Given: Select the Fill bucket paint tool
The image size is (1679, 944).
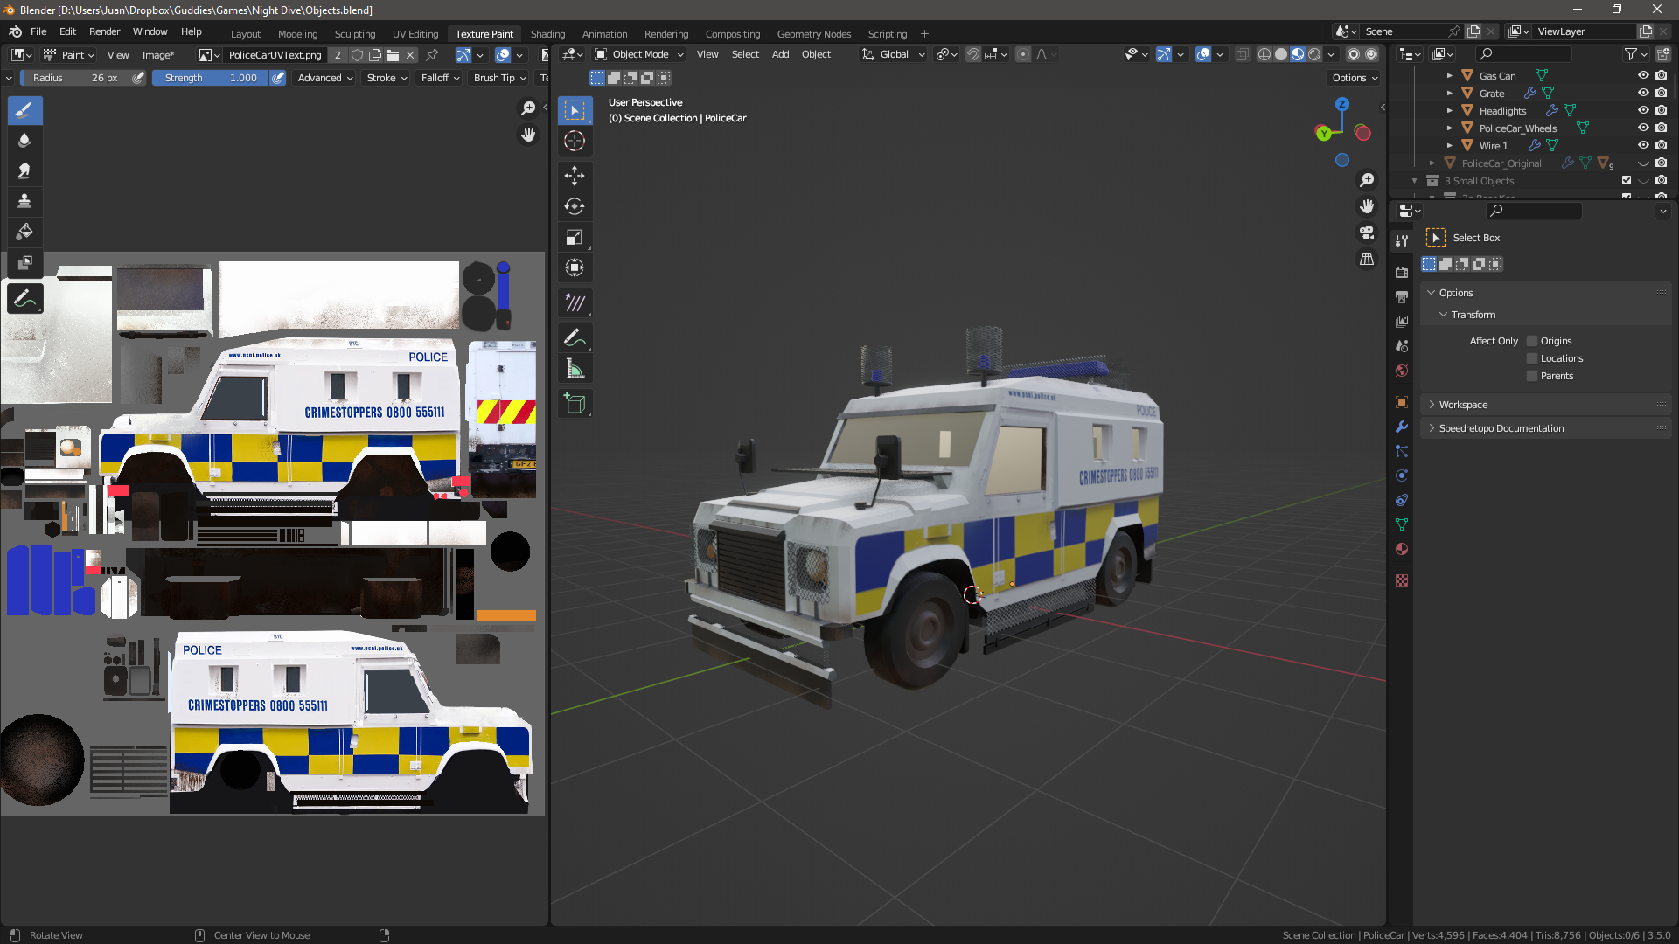Looking at the screenshot, I should tap(24, 232).
